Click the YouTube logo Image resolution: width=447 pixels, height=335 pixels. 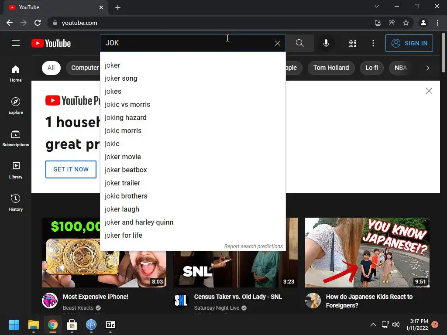pos(51,43)
